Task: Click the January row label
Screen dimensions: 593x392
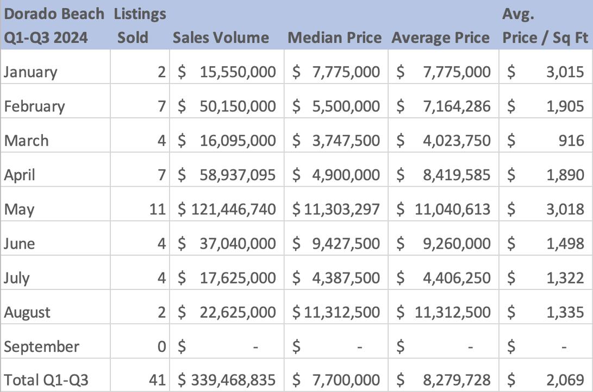Action: (30, 72)
